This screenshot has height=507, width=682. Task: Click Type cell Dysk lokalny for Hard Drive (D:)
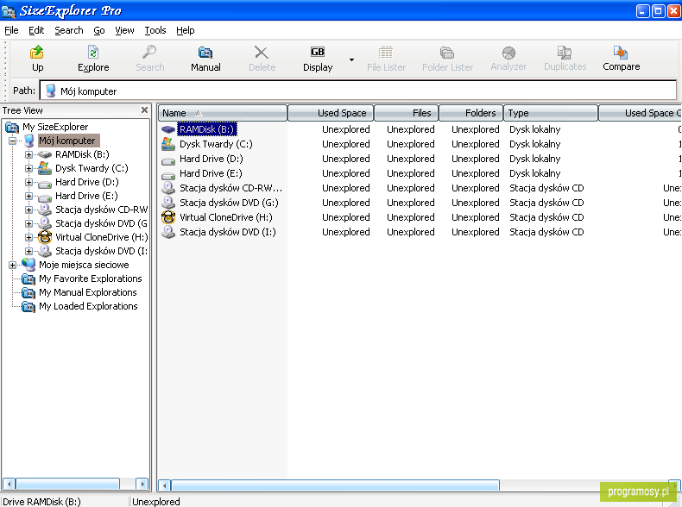coord(534,159)
